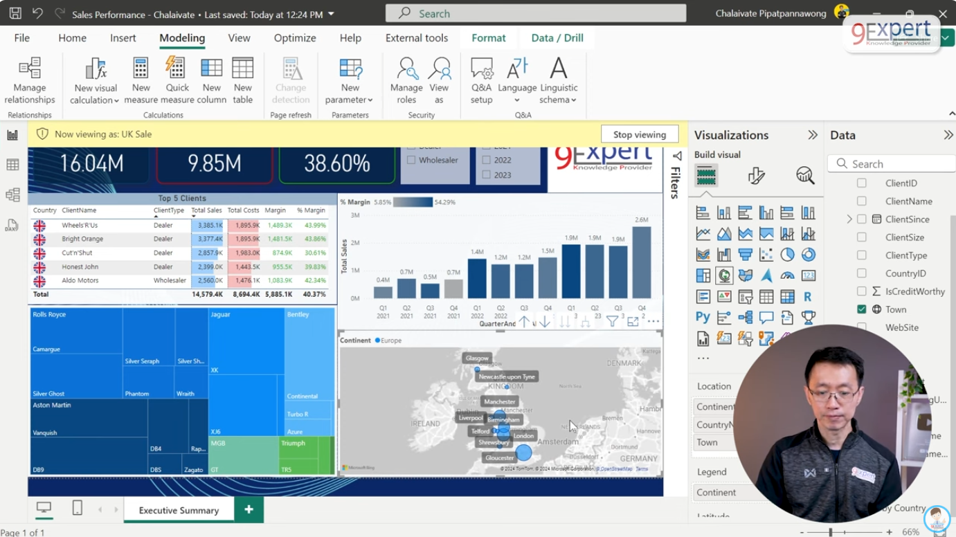
Task: Collapse the Visualizations pane
Action: click(x=812, y=135)
